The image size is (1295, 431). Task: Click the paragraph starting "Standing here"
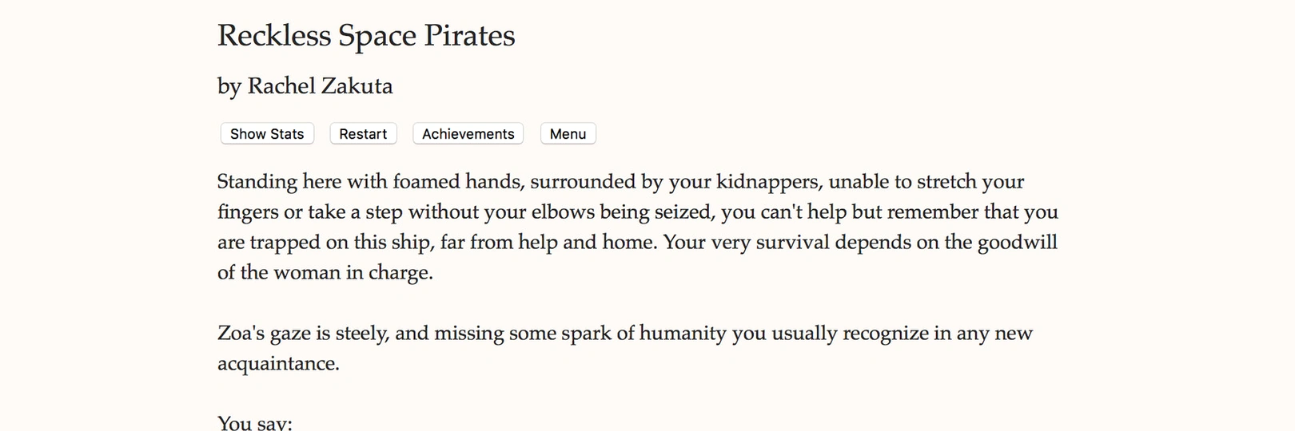click(637, 227)
